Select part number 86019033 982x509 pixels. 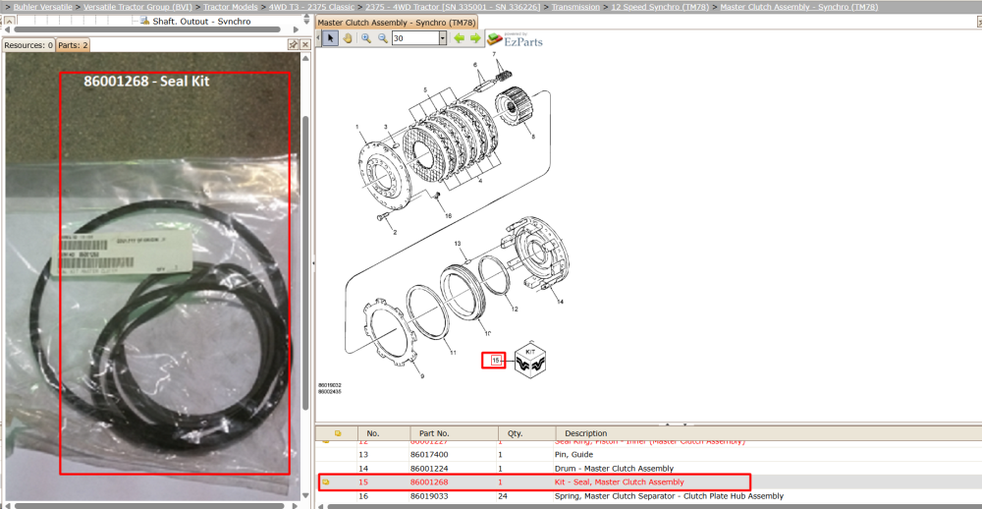click(430, 496)
